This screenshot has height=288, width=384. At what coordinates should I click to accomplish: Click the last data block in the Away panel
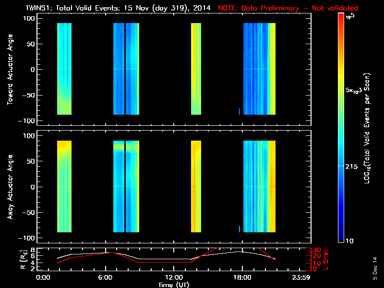click(259, 186)
